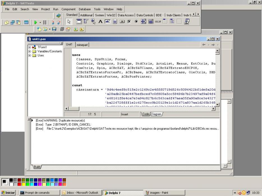The width and height of the screenshot is (262, 196).
Task: Click the green Run button
Action: (x=35, y=22)
